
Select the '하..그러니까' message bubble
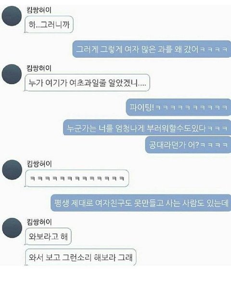(x=49, y=25)
